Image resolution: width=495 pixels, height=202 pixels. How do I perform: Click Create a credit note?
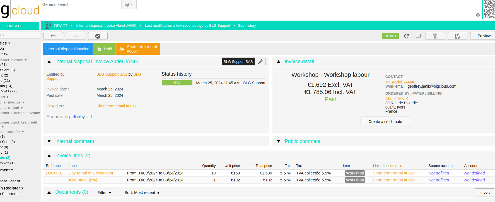pyautogui.click(x=385, y=122)
